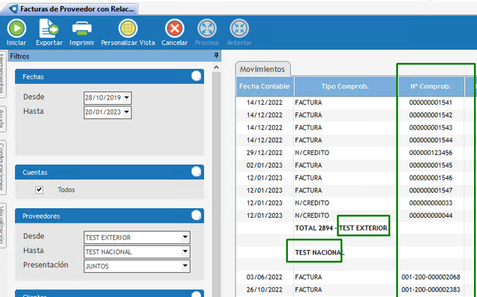Open Proveedores Hasta TEST NACIONAL dropdown

point(185,251)
